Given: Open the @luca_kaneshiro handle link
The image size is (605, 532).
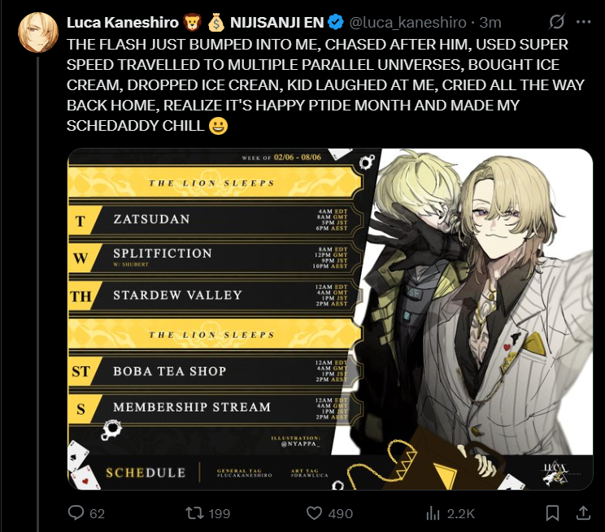Looking at the screenshot, I should pos(408,23).
